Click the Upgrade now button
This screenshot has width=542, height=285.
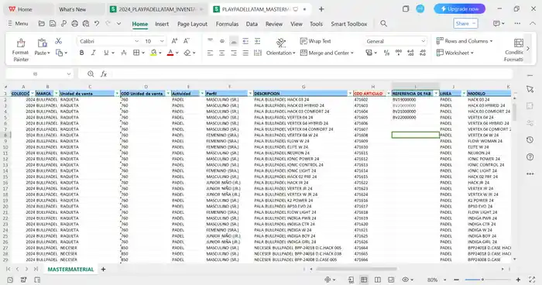(x=459, y=9)
